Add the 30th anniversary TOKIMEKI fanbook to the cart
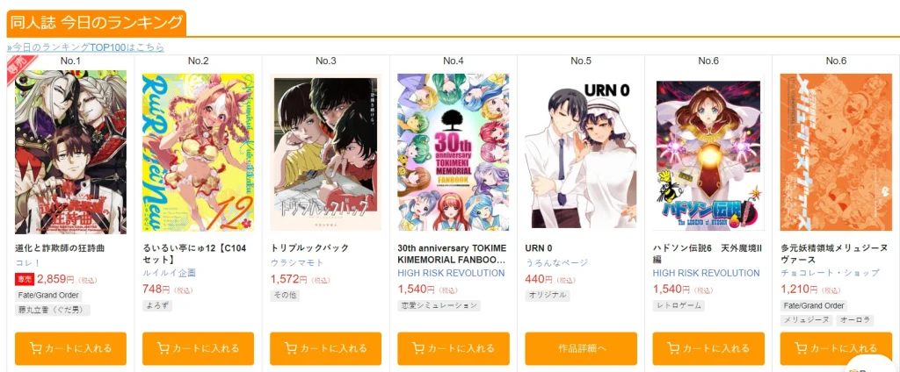This screenshot has width=900, height=372. 454,348
